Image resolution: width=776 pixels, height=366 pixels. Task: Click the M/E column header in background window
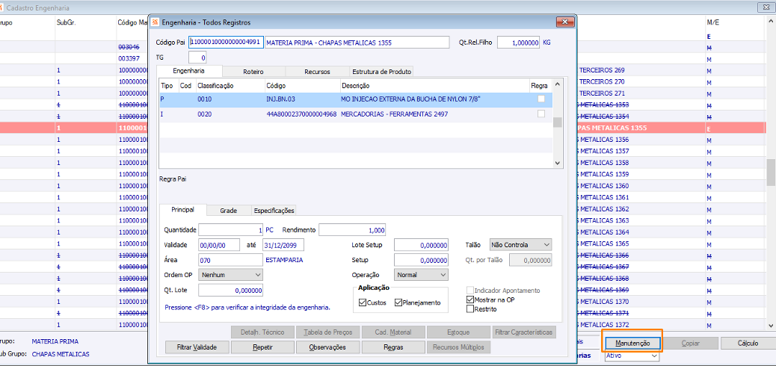pos(712,22)
